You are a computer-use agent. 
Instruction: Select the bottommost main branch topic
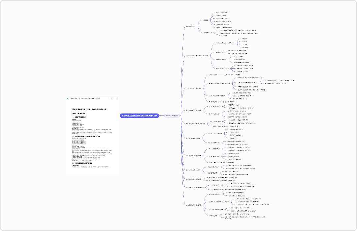[193, 205]
